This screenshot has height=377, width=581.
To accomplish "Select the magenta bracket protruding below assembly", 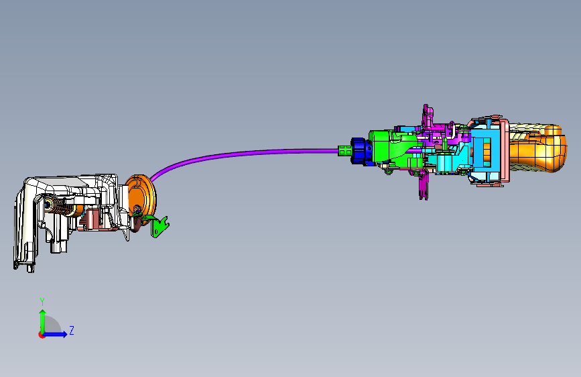I will 424,186.
